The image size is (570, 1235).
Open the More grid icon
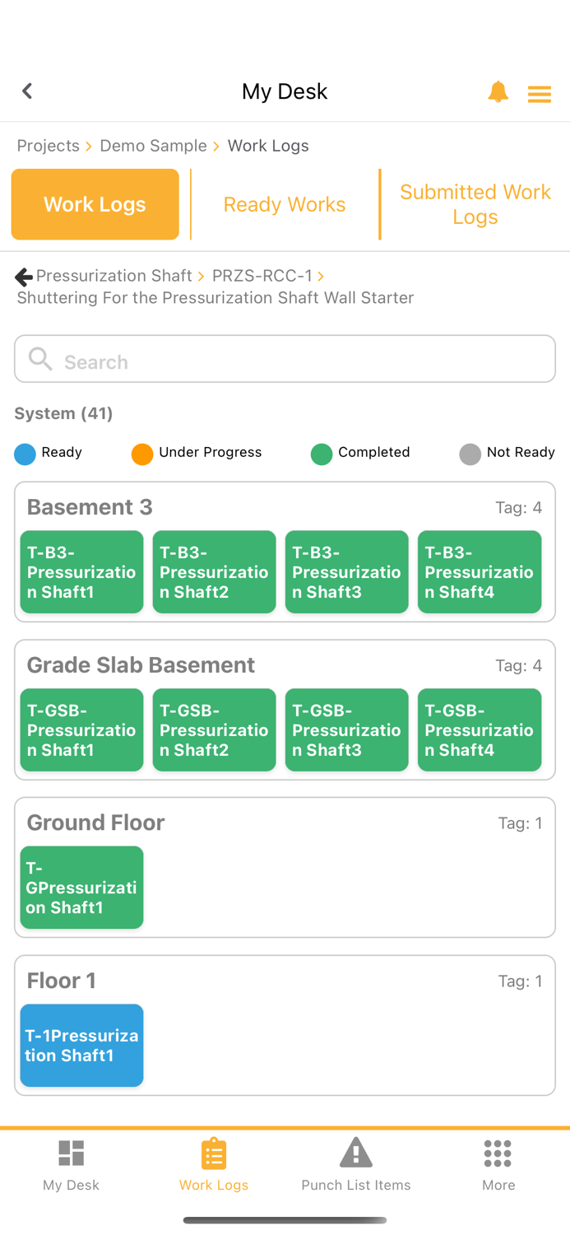point(498,1153)
